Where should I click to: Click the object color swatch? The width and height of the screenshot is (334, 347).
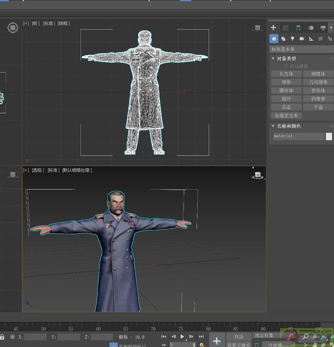click(329, 136)
